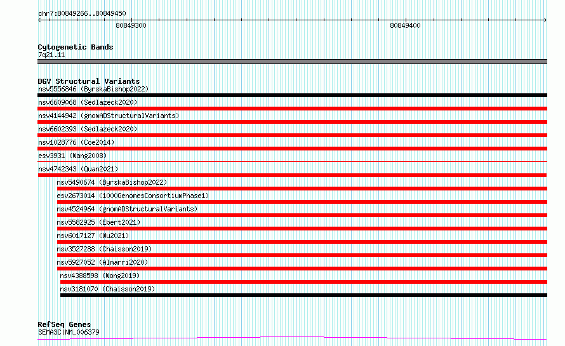Click the esv3931 (Wang2008) variant label
Viewport: 565px width, 346px height.
tap(72, 156)
